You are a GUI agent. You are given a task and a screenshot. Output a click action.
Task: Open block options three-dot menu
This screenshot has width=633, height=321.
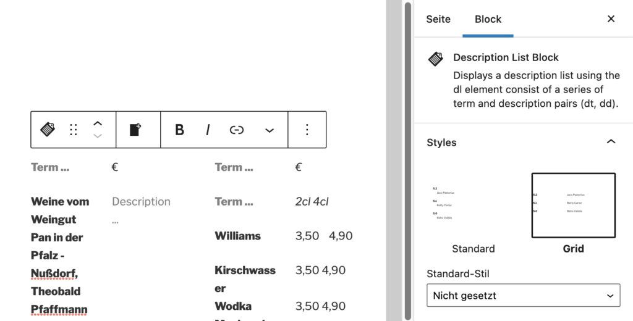(307, 130)
